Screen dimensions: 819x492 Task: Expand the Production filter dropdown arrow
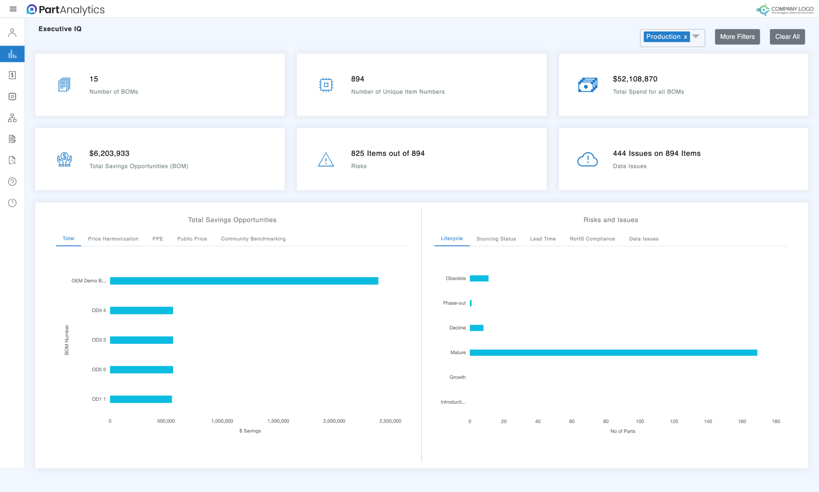coord(696,36)
